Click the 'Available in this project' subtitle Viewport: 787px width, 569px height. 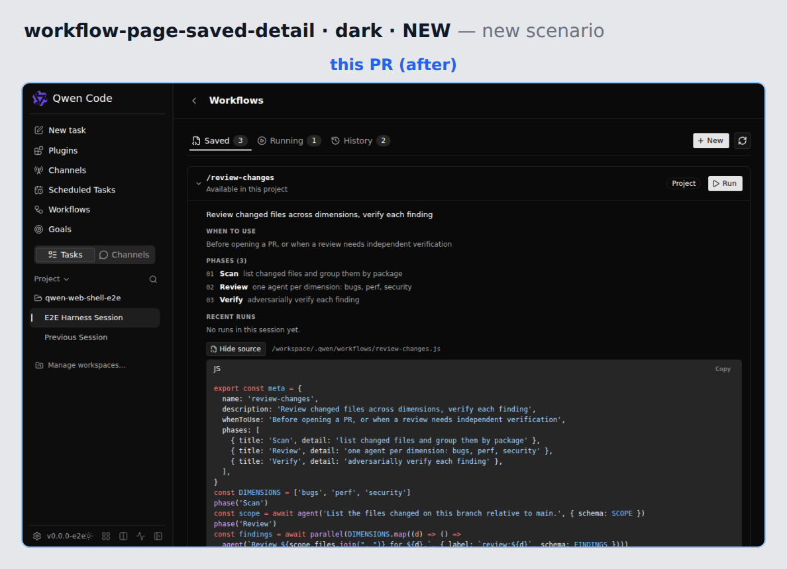247,189
